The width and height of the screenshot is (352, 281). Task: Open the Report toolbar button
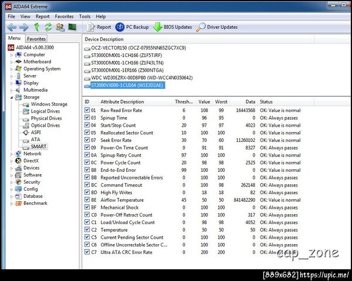[99, 27]
